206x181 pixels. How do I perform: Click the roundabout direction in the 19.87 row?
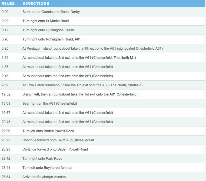click(x=68, y=113)
